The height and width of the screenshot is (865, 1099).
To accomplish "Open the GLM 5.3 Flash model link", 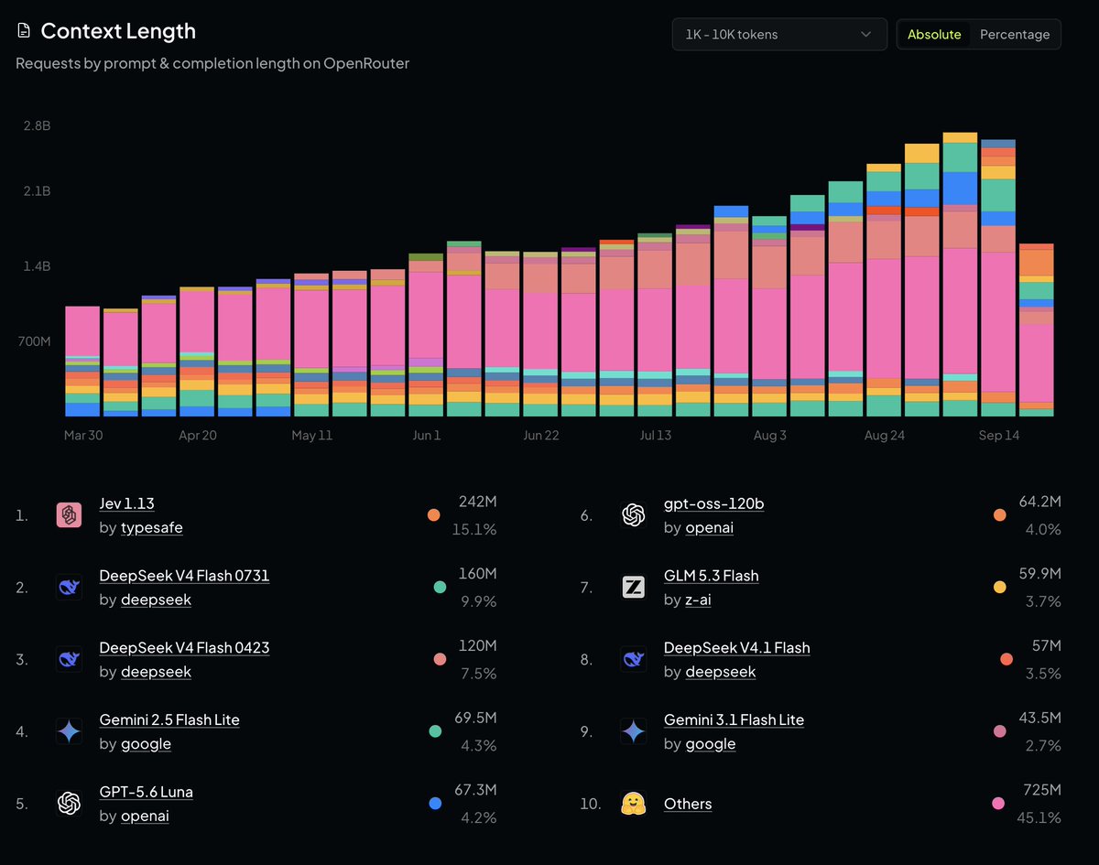I will click(x=711, y=576).
